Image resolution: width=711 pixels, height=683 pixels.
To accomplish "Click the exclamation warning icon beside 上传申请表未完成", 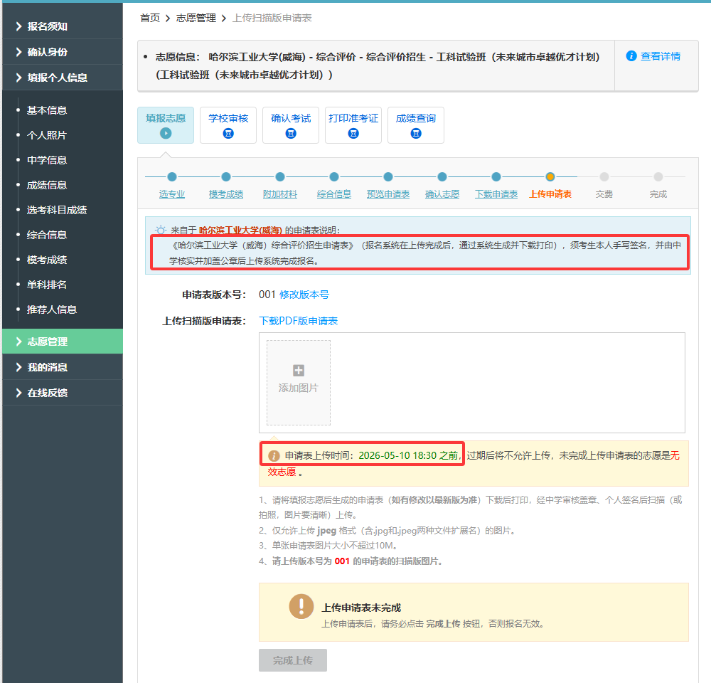I will [301, 606].
